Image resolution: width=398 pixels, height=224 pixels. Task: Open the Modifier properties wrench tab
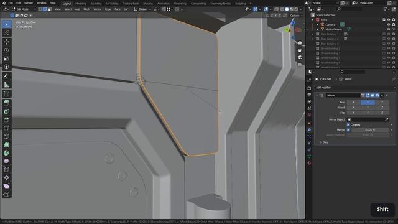pyautogui.click(x=309, y=130)
